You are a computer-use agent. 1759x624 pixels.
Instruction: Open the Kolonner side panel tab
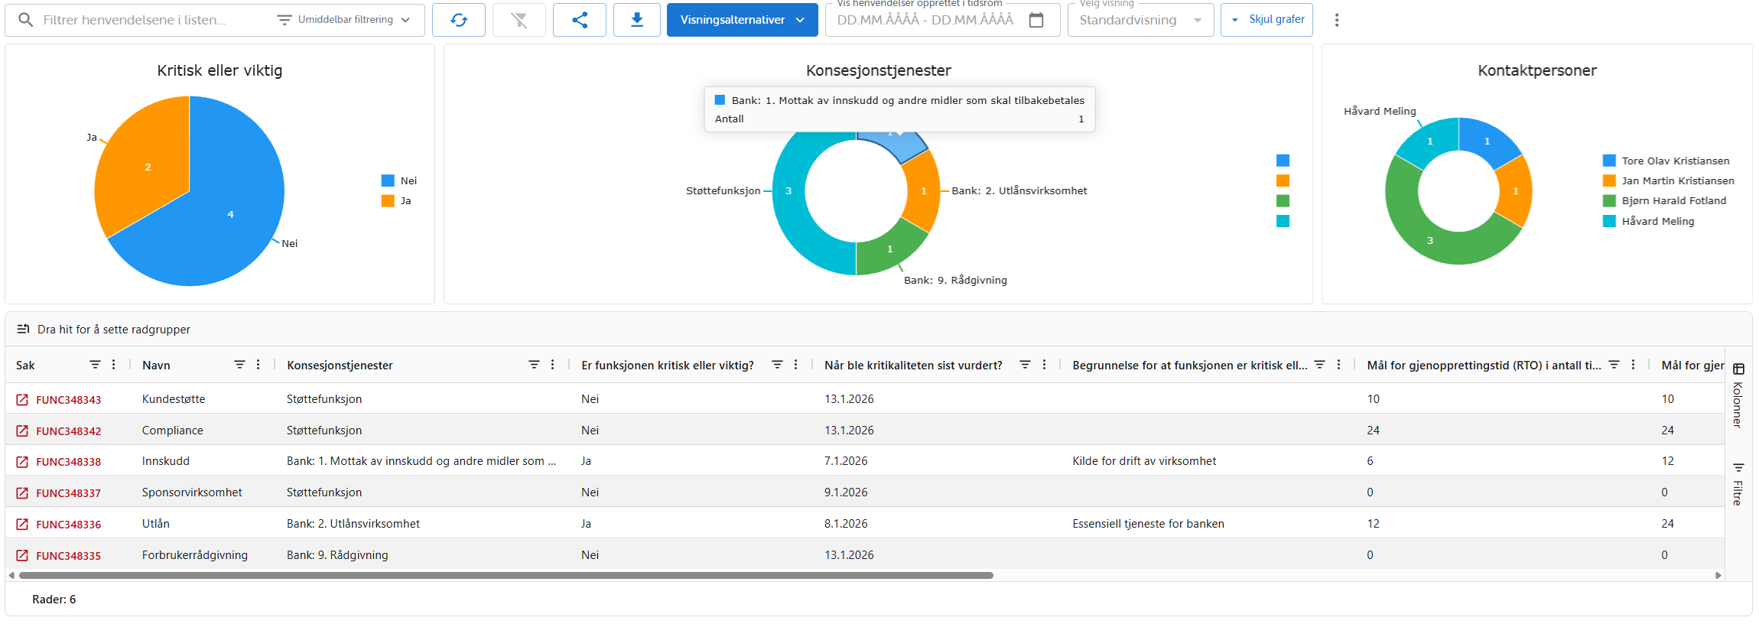click(1738, 396)
